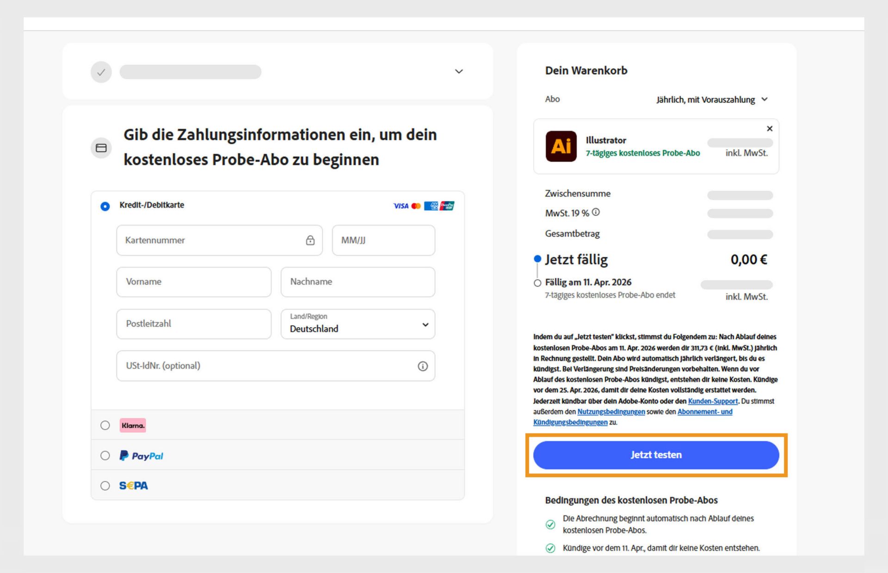888x573 pixels.
Task: Click the credit card icon beside the payment heading
Action: tap(101, 148)
